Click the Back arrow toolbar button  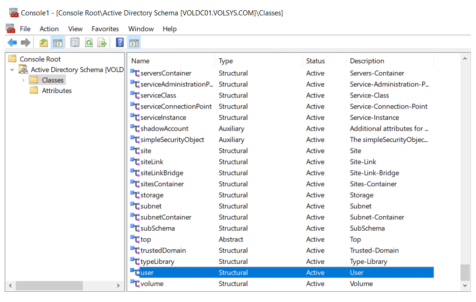click(x=12, y=43)
